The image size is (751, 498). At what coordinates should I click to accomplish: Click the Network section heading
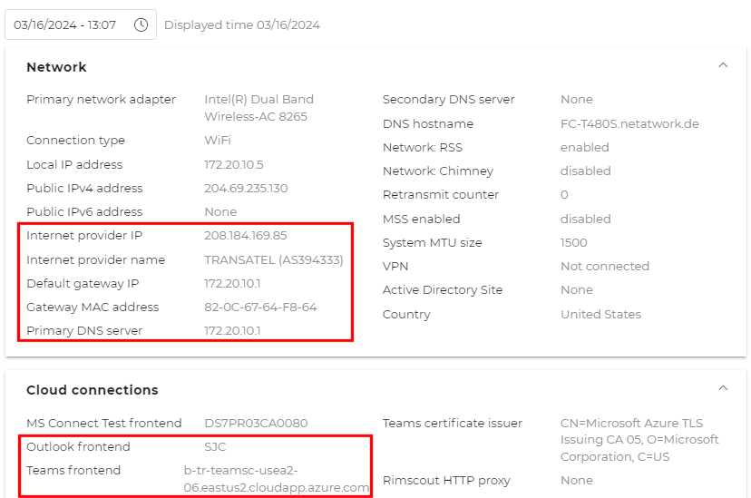56,67
